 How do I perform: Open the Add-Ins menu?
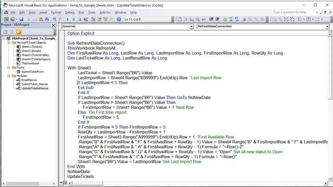(x=105, y=12)
